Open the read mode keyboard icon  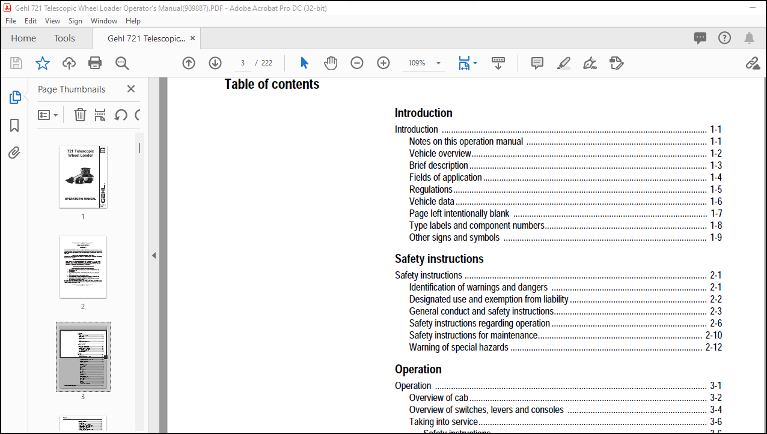point(498,63)
